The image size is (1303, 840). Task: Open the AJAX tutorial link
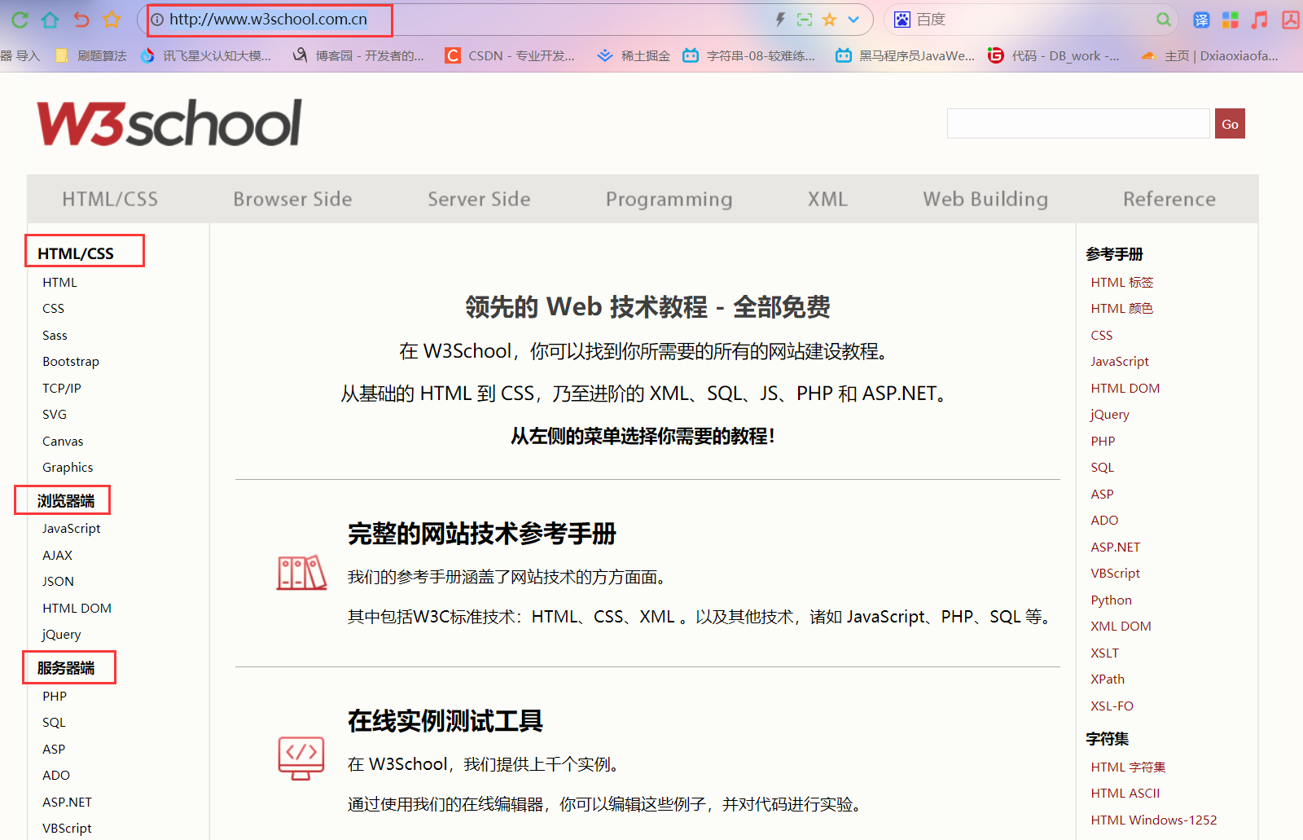(x=57, y=555)
